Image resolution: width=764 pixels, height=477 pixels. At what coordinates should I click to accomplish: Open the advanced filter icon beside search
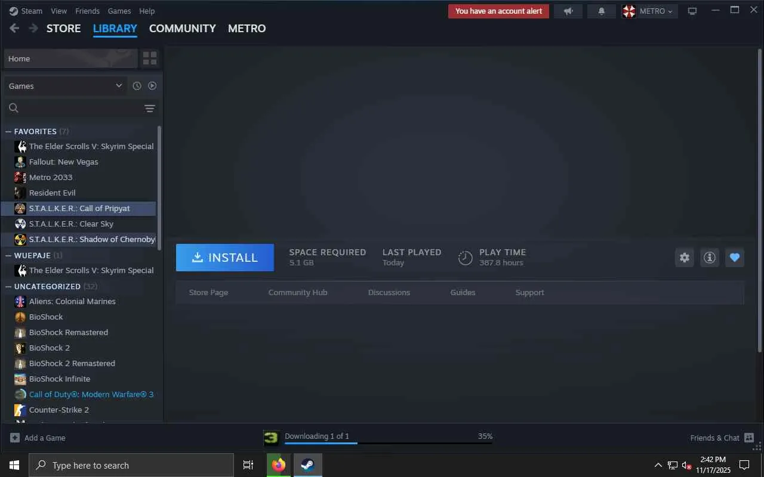tap(150, 108)
